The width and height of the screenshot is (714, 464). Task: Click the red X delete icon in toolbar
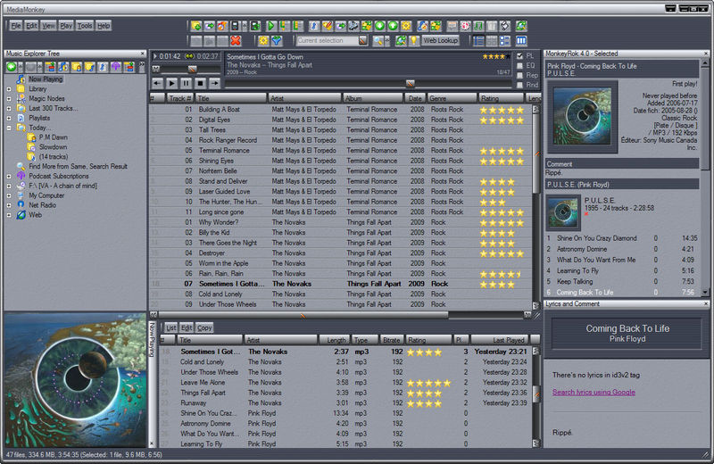236,40
